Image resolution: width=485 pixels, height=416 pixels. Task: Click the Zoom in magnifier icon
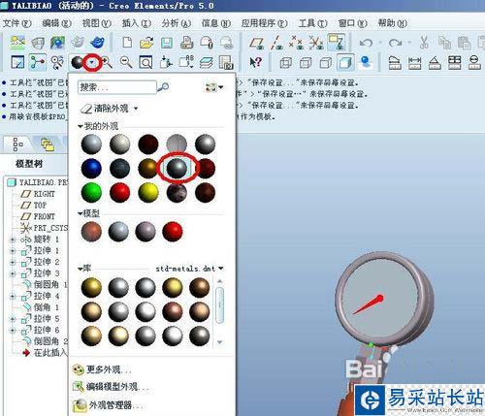coord(107,62)
